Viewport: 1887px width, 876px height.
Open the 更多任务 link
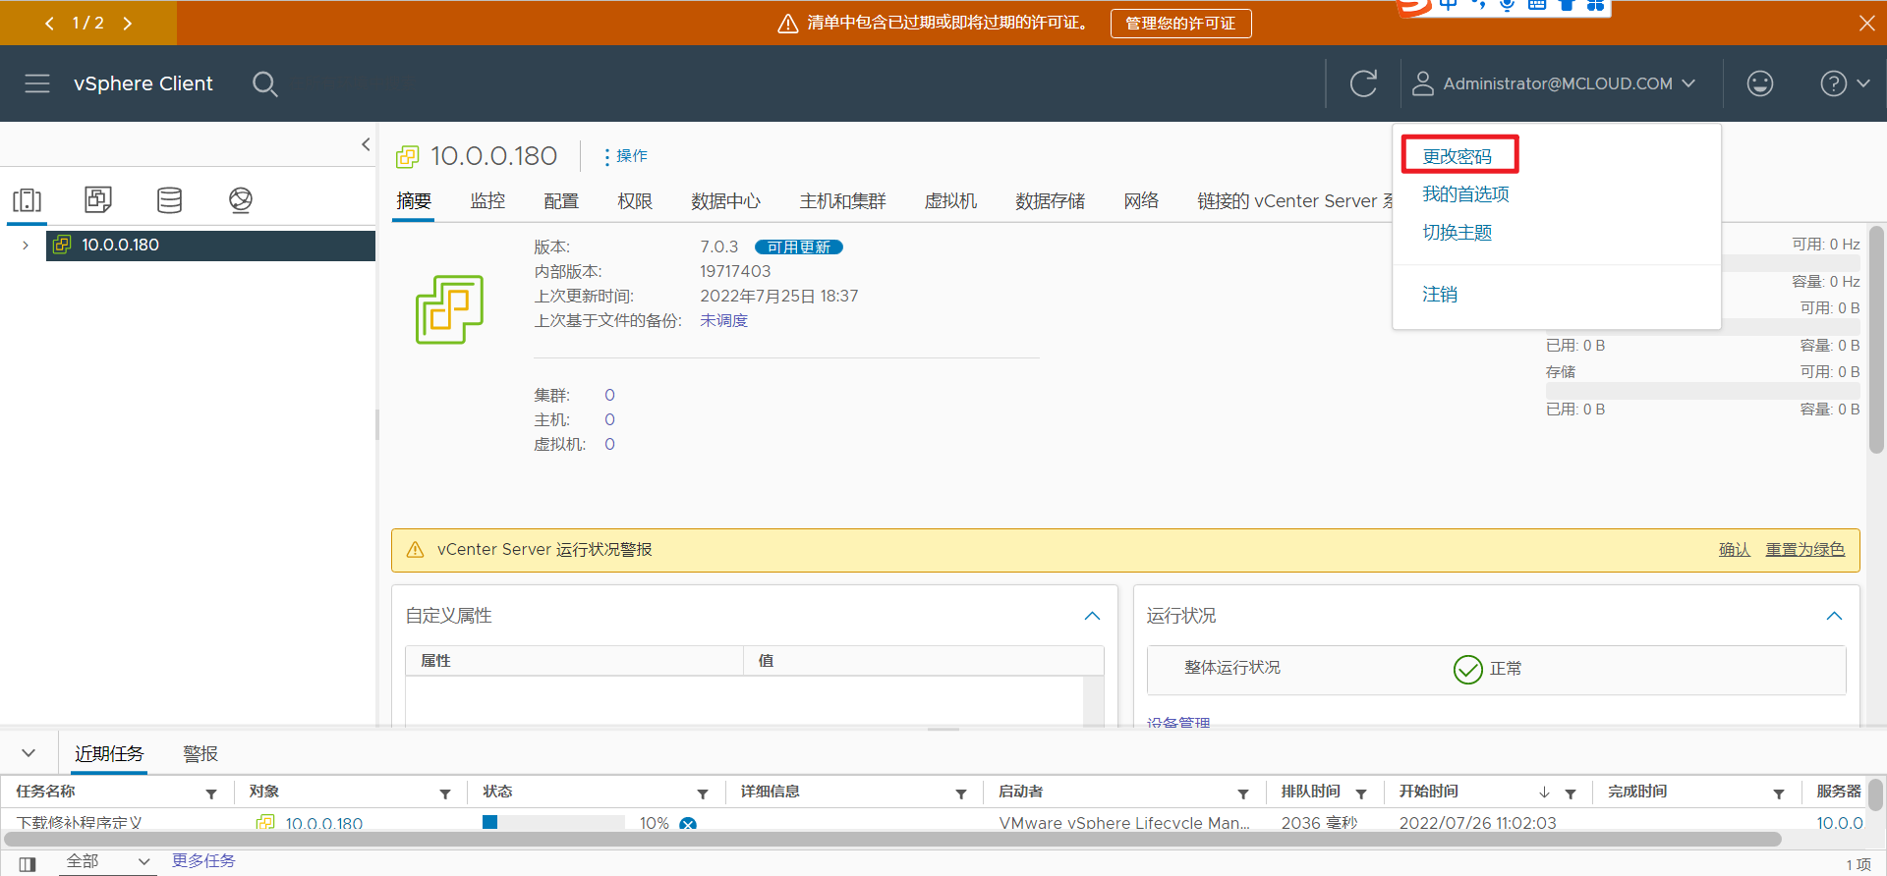(203, 861)
